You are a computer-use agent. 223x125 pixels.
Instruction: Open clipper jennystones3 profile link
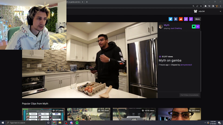(186, 65)
